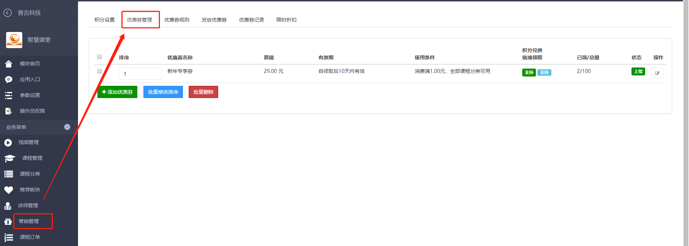Click the edit icon for 新年专享券
This screenshot has width=689, height=246.
[x=657, y=73]
